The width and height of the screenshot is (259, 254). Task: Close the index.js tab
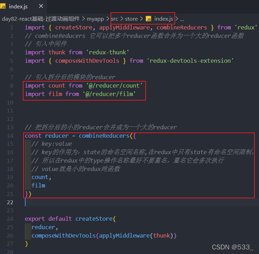point(41,6)
